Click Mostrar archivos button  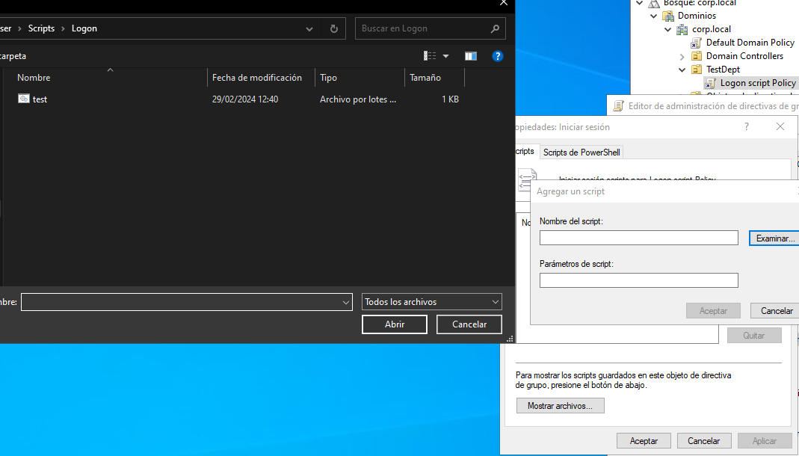pyautogui.click(x=560, y=406)
